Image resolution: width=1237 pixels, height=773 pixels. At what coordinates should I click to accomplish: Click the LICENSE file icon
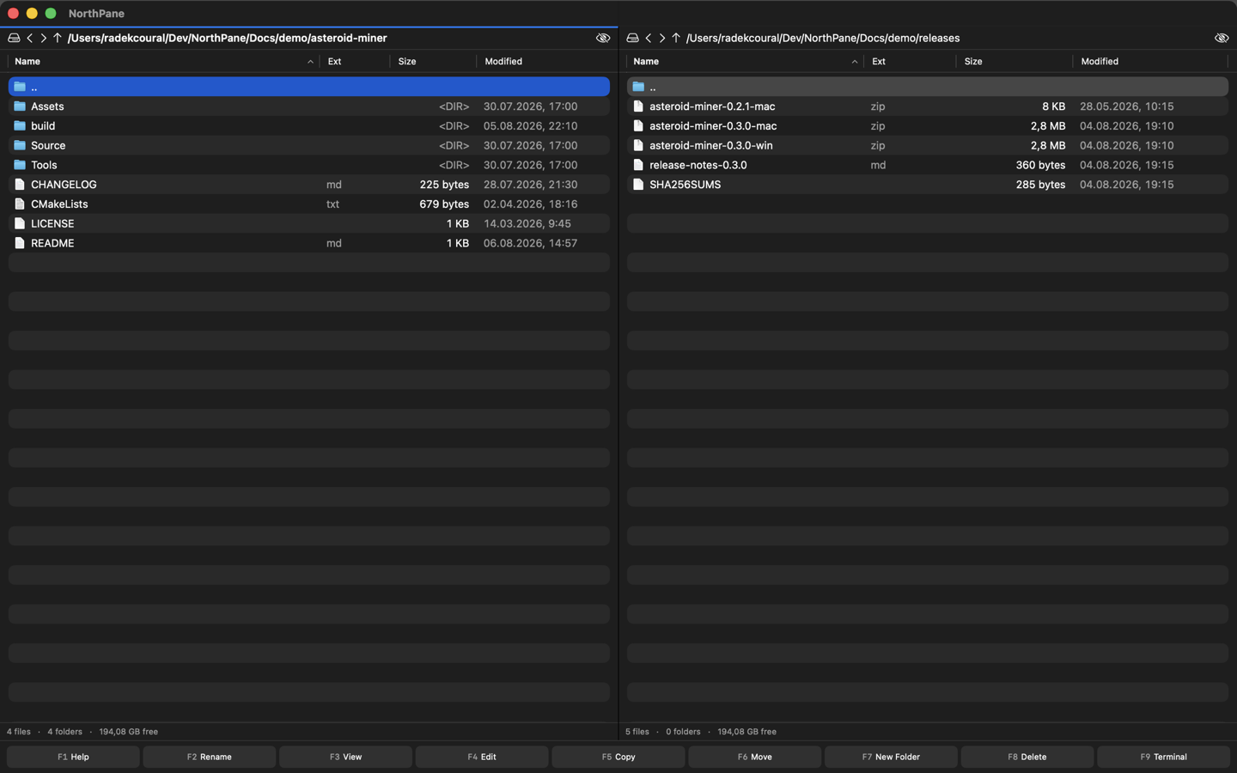coord(20,223)
